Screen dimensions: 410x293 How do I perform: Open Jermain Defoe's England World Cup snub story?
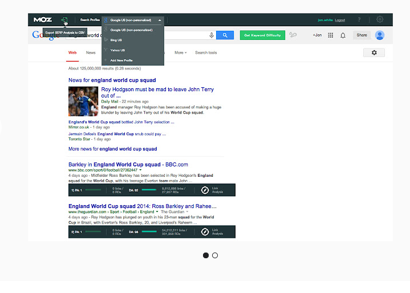117,134
